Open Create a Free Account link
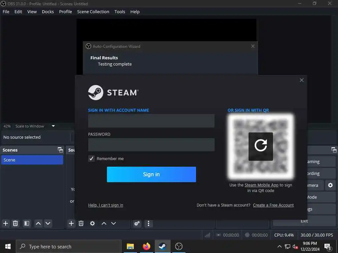The image size is (338, 253). pos(273,205)
